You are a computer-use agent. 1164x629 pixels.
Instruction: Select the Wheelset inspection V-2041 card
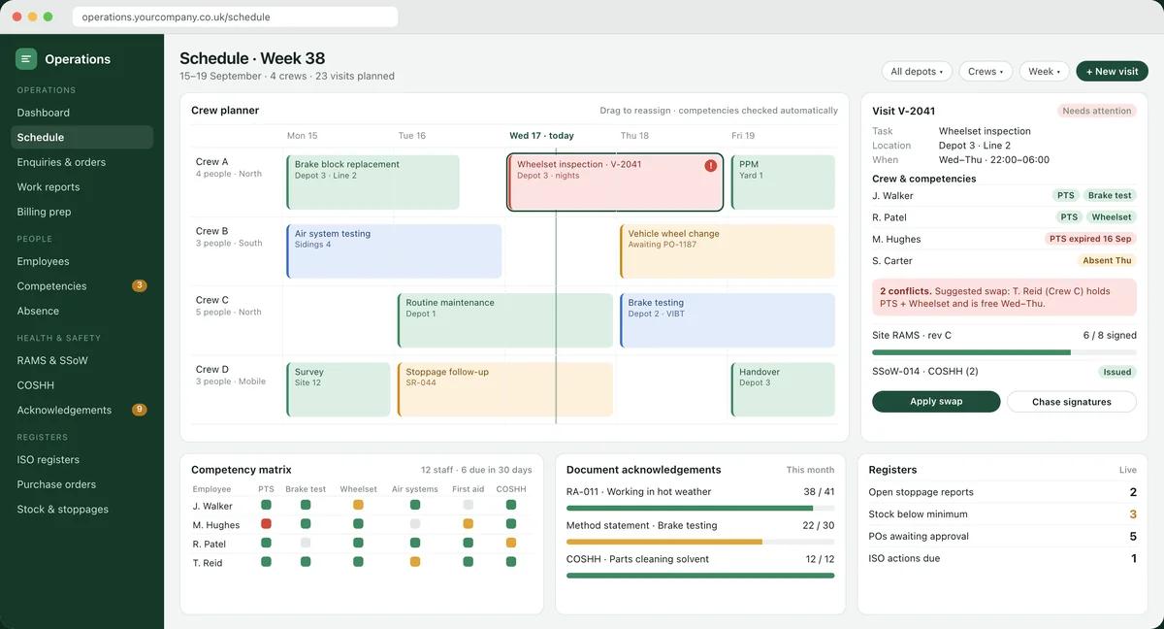[615, 182]
